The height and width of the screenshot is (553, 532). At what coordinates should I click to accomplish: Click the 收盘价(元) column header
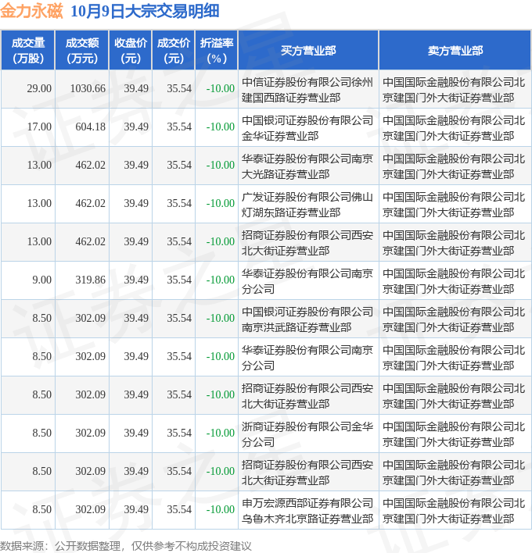(x=131, y=51)
